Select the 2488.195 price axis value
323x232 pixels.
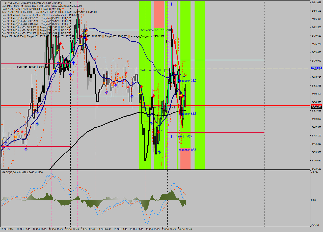(x=316, y=11)
